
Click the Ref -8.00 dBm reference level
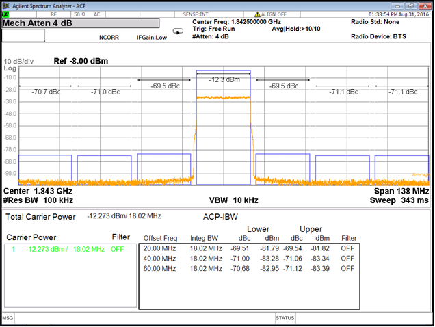pos(80,60)
